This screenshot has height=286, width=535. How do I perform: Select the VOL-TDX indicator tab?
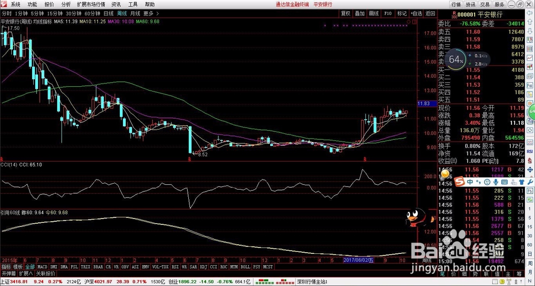coord(160,267)
